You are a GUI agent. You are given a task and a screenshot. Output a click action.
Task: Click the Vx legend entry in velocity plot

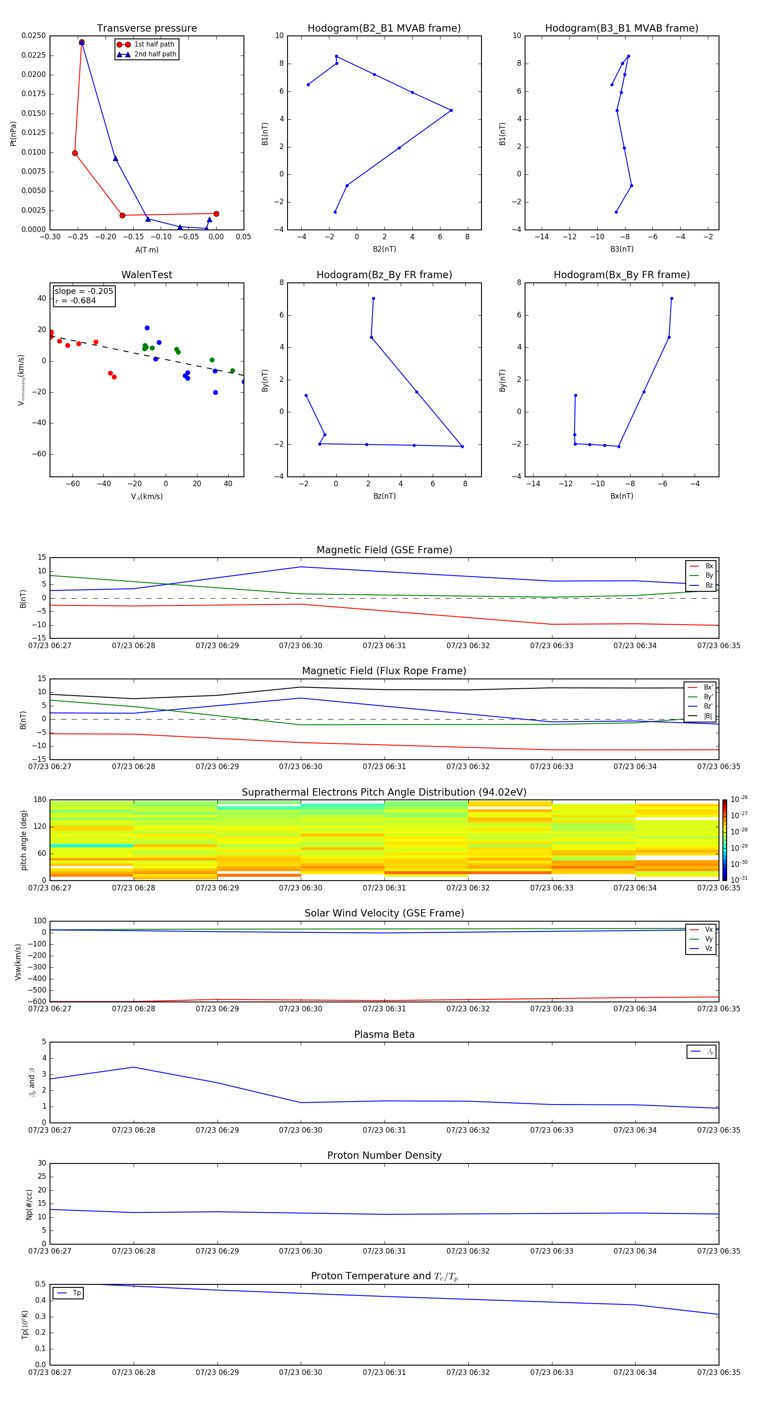(x=701, y=929)
